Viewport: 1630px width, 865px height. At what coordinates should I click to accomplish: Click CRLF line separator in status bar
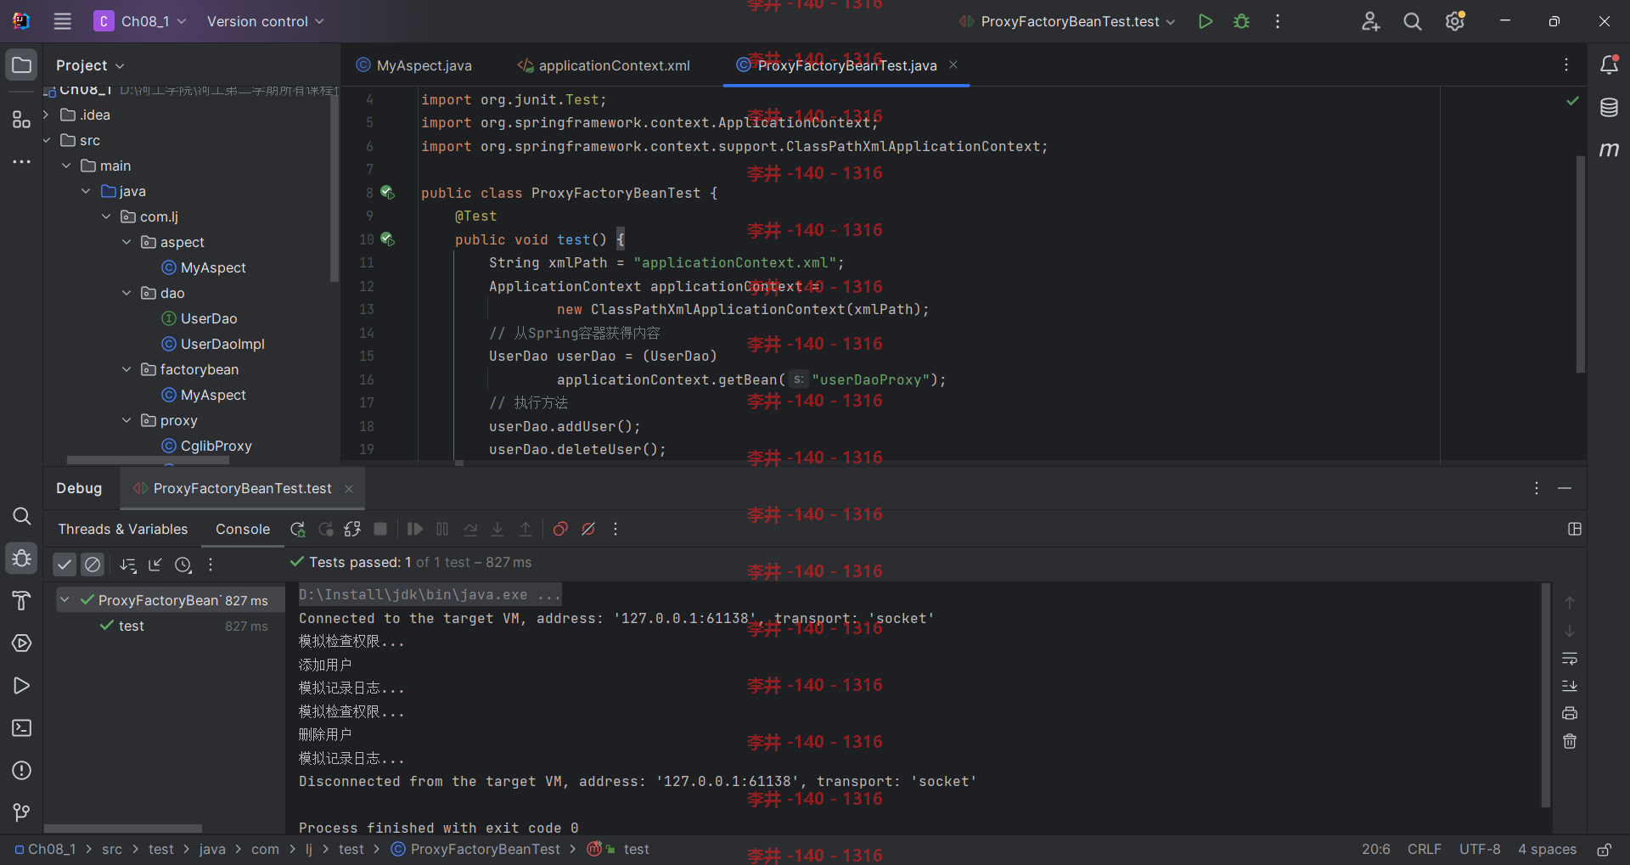click(x=1425, y=850)
